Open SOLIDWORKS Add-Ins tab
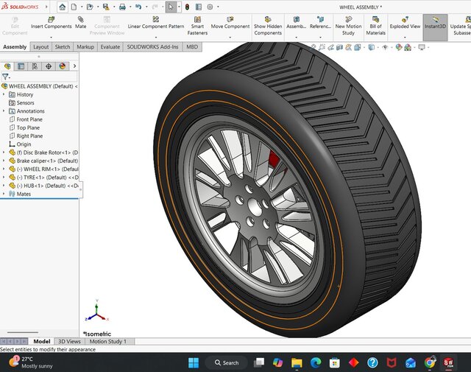Image resolution: width=471 pixels, height=372 pixels. (152, 47)
